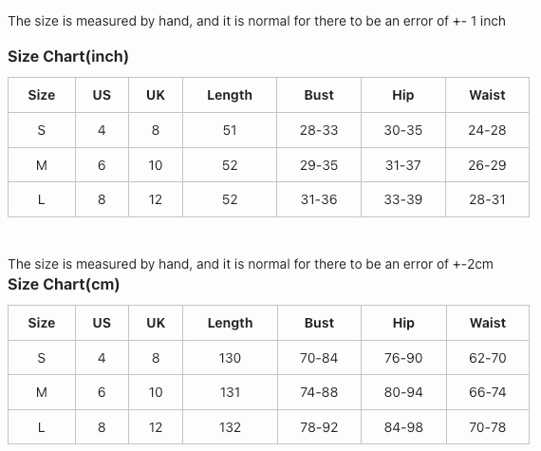Select the S size cell in inch table
Image resolution: width=541 pixels, height=451 pixels.
click(x=42, y=130)
